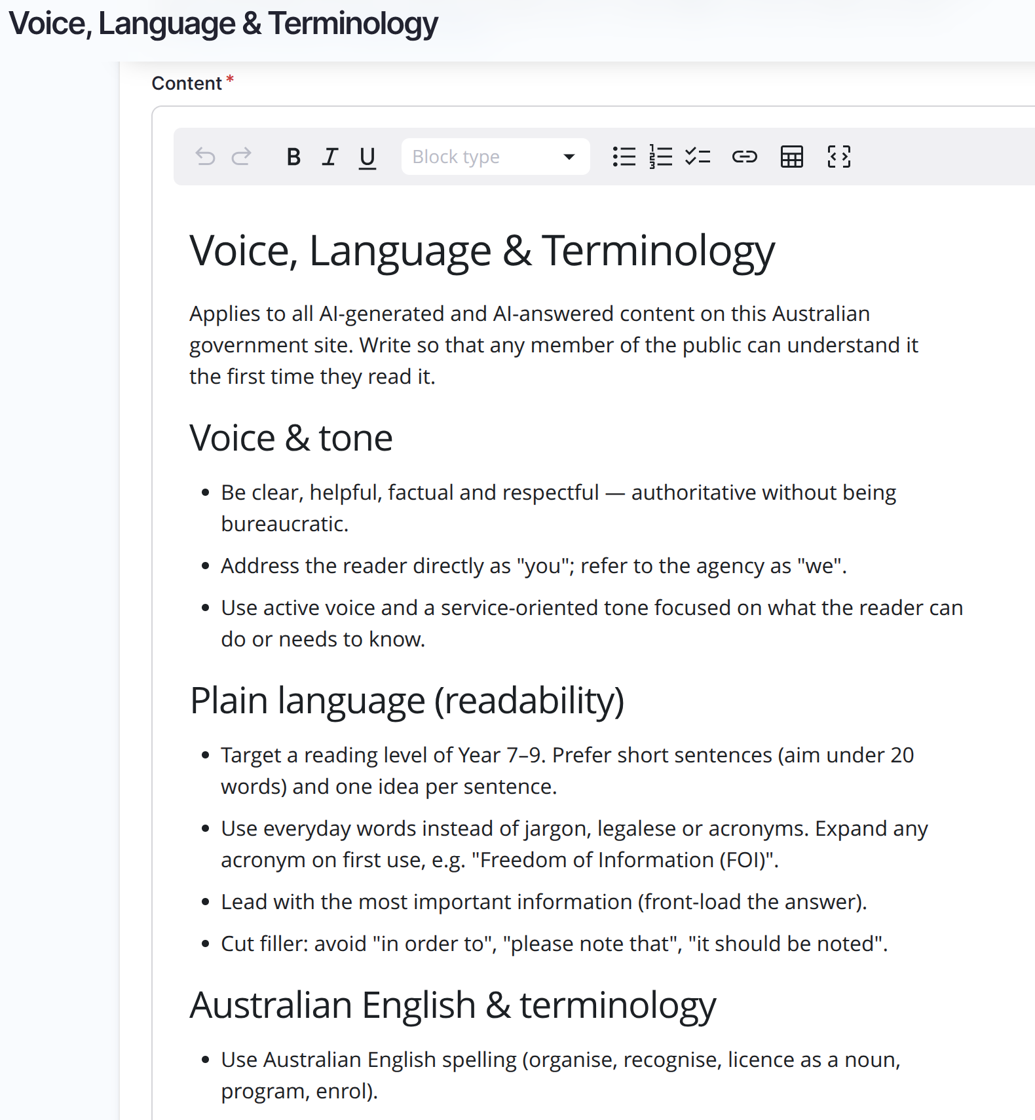
Task: Click the Voice & tone heading
Action: pyautogui.click(x=291, y=438)
